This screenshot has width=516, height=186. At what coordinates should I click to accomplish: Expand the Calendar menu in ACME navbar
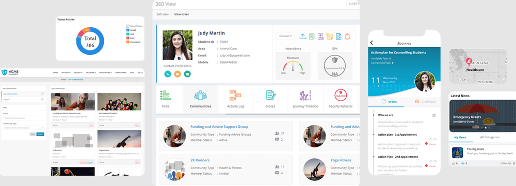click(91, 72)
